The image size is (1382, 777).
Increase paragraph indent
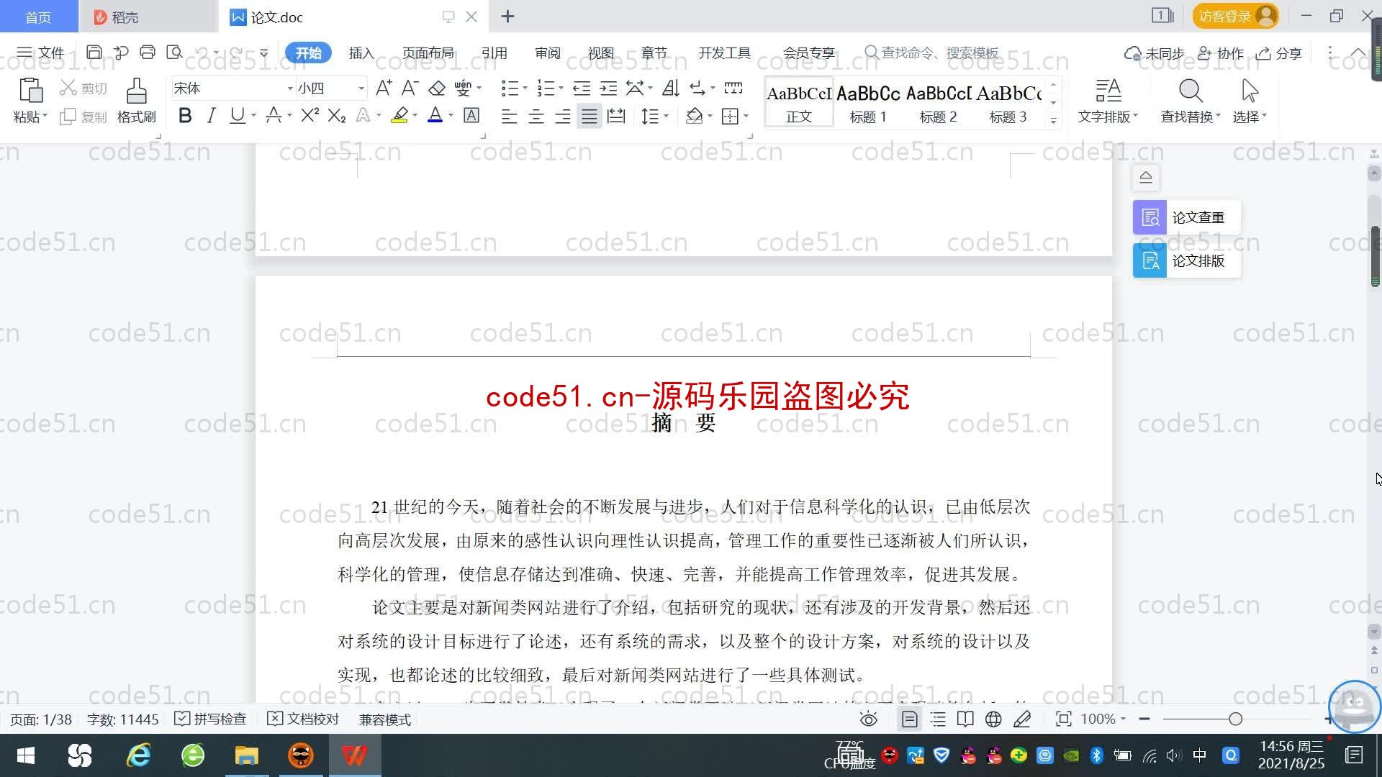[x=608, y=88]
